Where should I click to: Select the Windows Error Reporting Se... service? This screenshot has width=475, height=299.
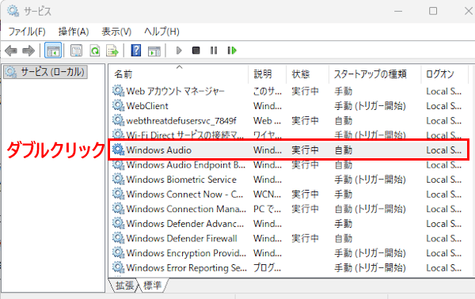(x=186, y=267)
